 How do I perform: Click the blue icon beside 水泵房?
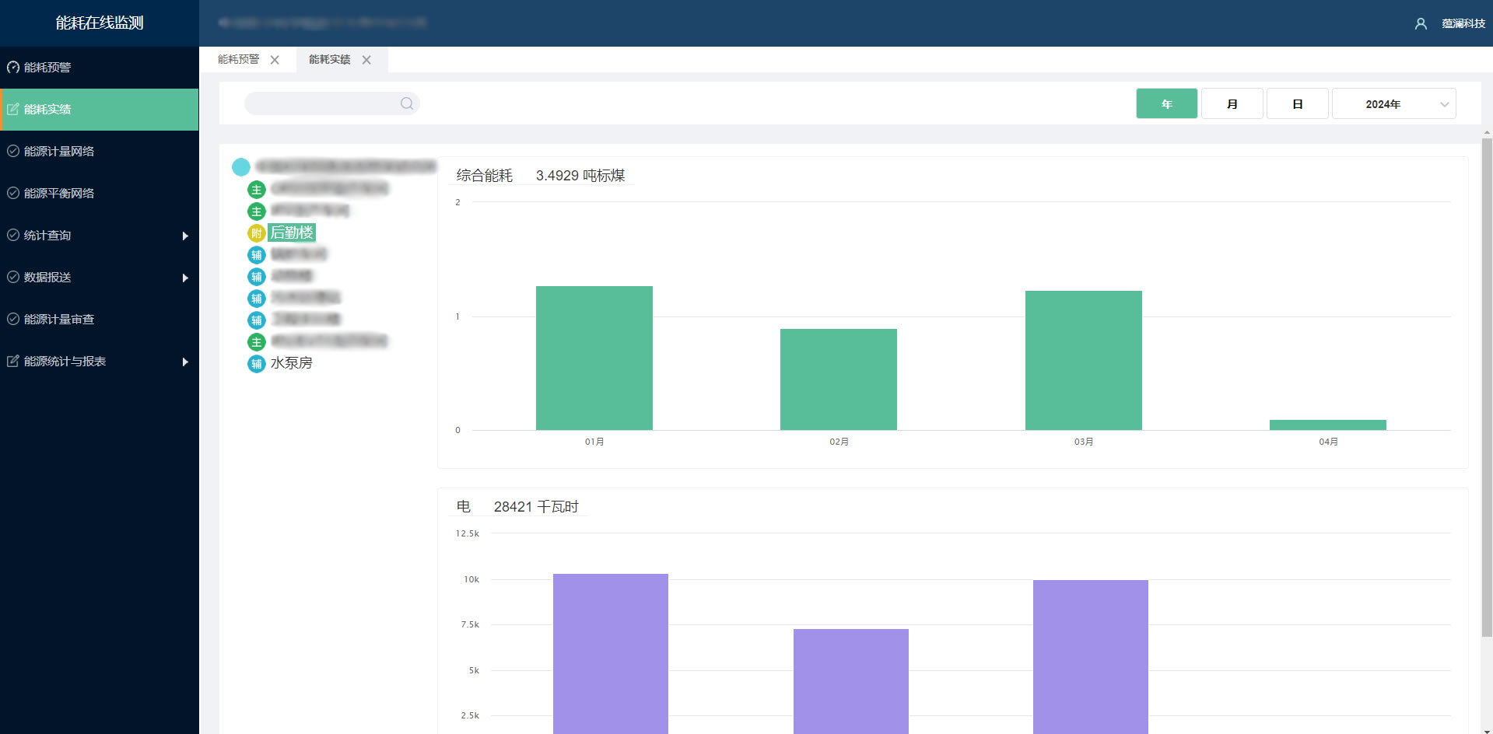pyautogui.click(x=257, y=364)
